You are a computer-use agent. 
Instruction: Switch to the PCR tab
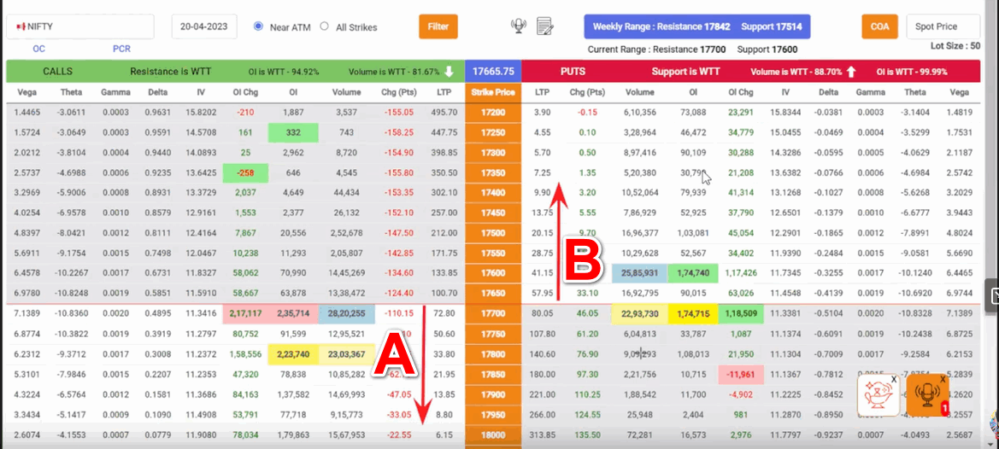tap(121, 49)
